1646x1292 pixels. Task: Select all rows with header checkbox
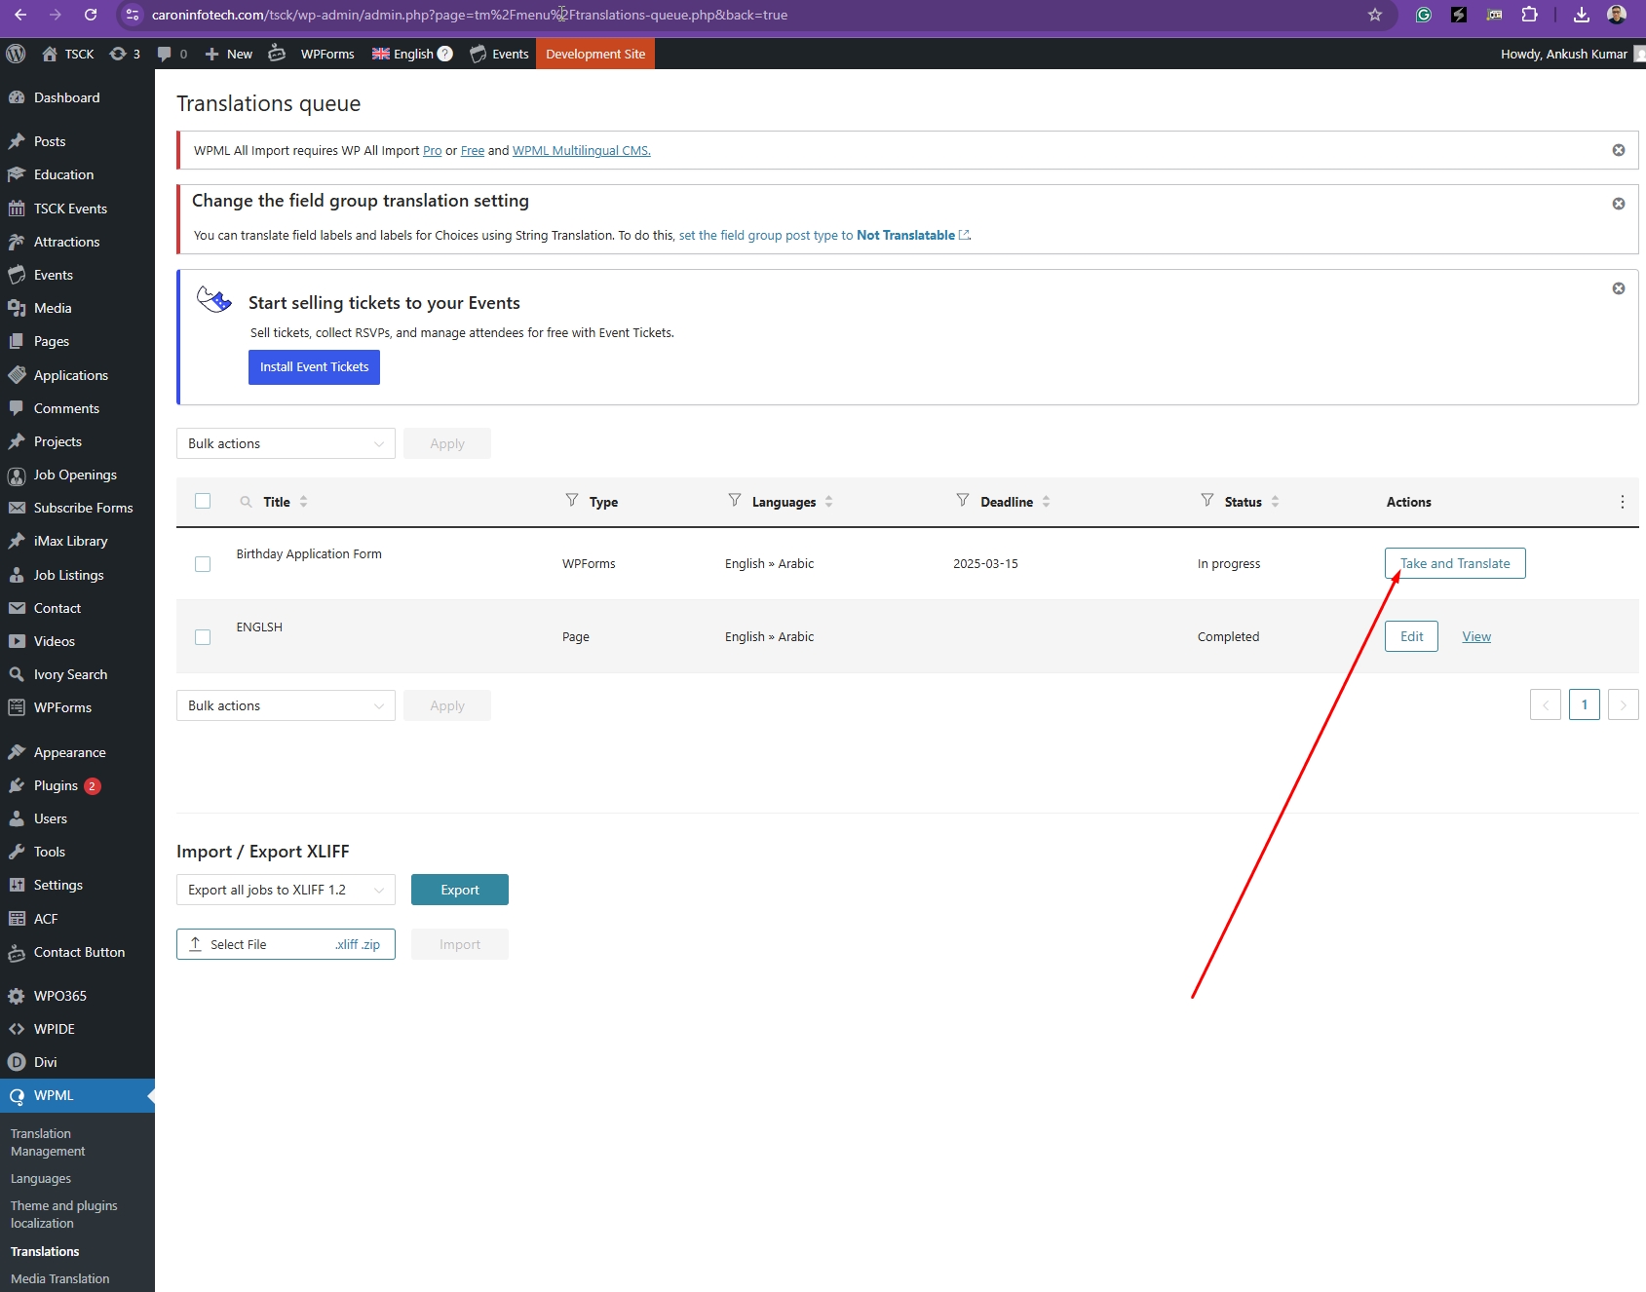pos(203,501)
